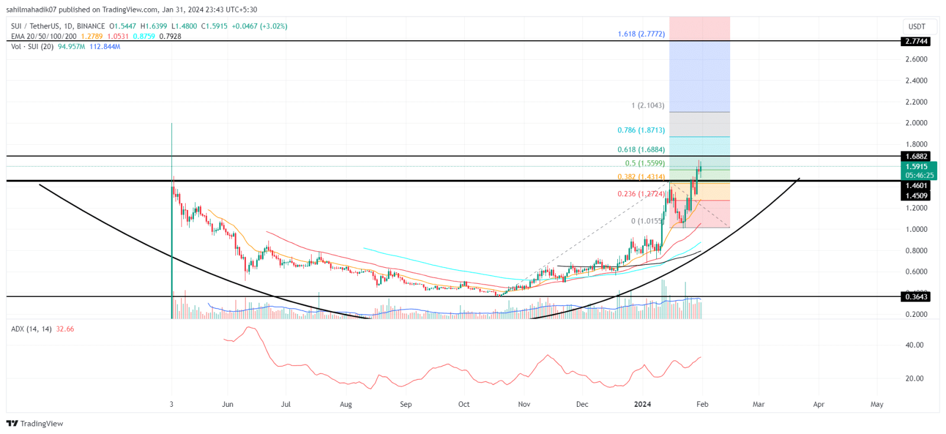Click the TradingView logo

(35, 423)
